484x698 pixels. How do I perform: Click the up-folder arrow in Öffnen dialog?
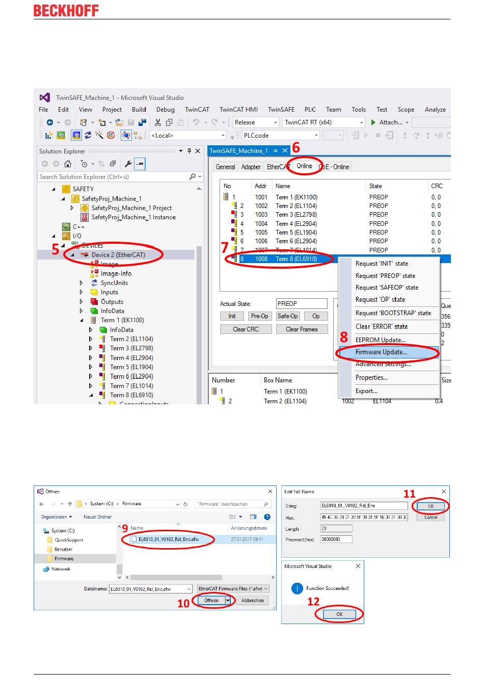click(x=70, y=504)
